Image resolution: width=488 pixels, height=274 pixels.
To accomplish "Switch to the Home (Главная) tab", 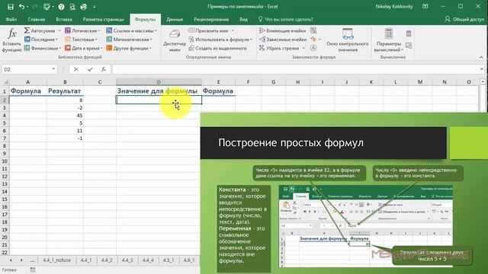I will coord(37,19).
